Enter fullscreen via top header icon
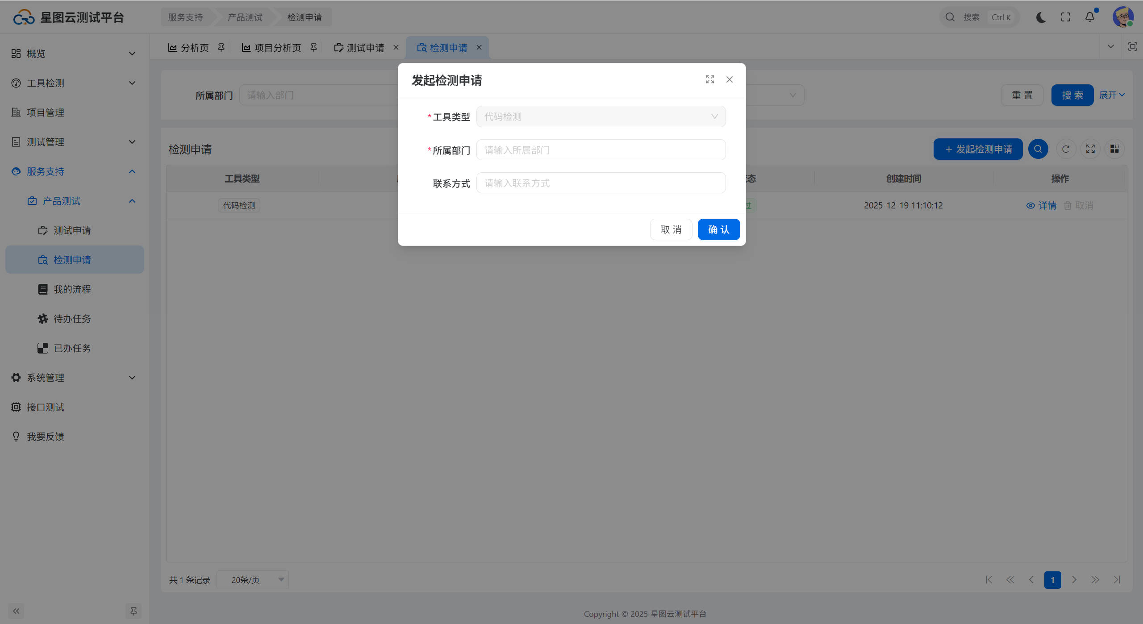The height and width of the screenshot is (624, 1143). [1066, 17]
